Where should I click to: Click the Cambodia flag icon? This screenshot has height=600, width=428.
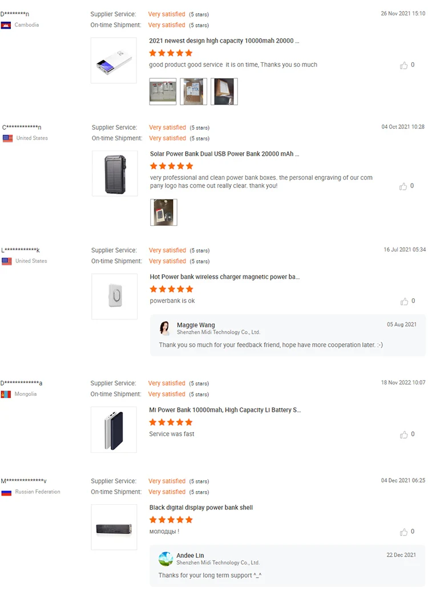click(x=6, y=25)
